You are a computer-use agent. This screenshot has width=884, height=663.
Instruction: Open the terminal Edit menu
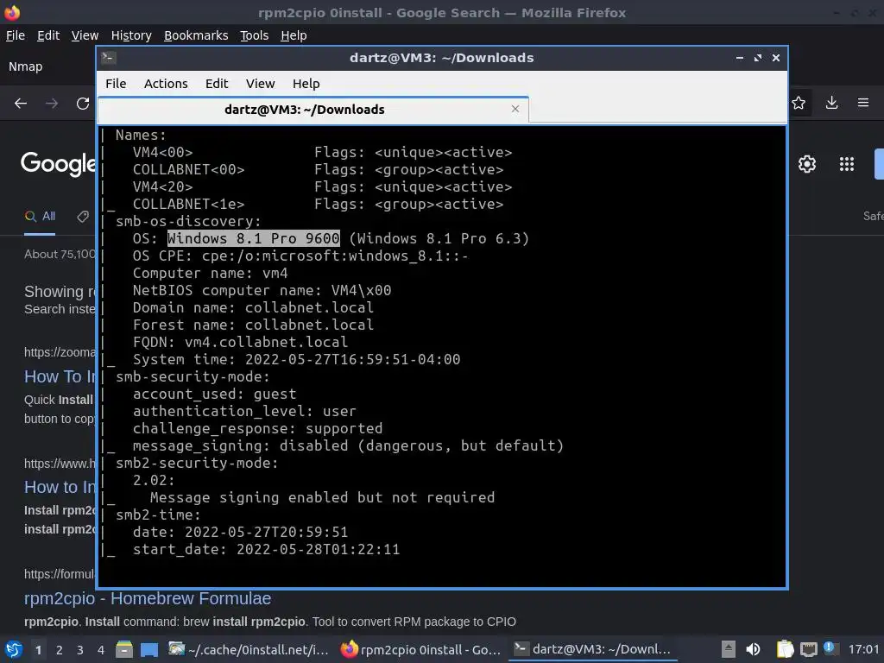point(217,84)
